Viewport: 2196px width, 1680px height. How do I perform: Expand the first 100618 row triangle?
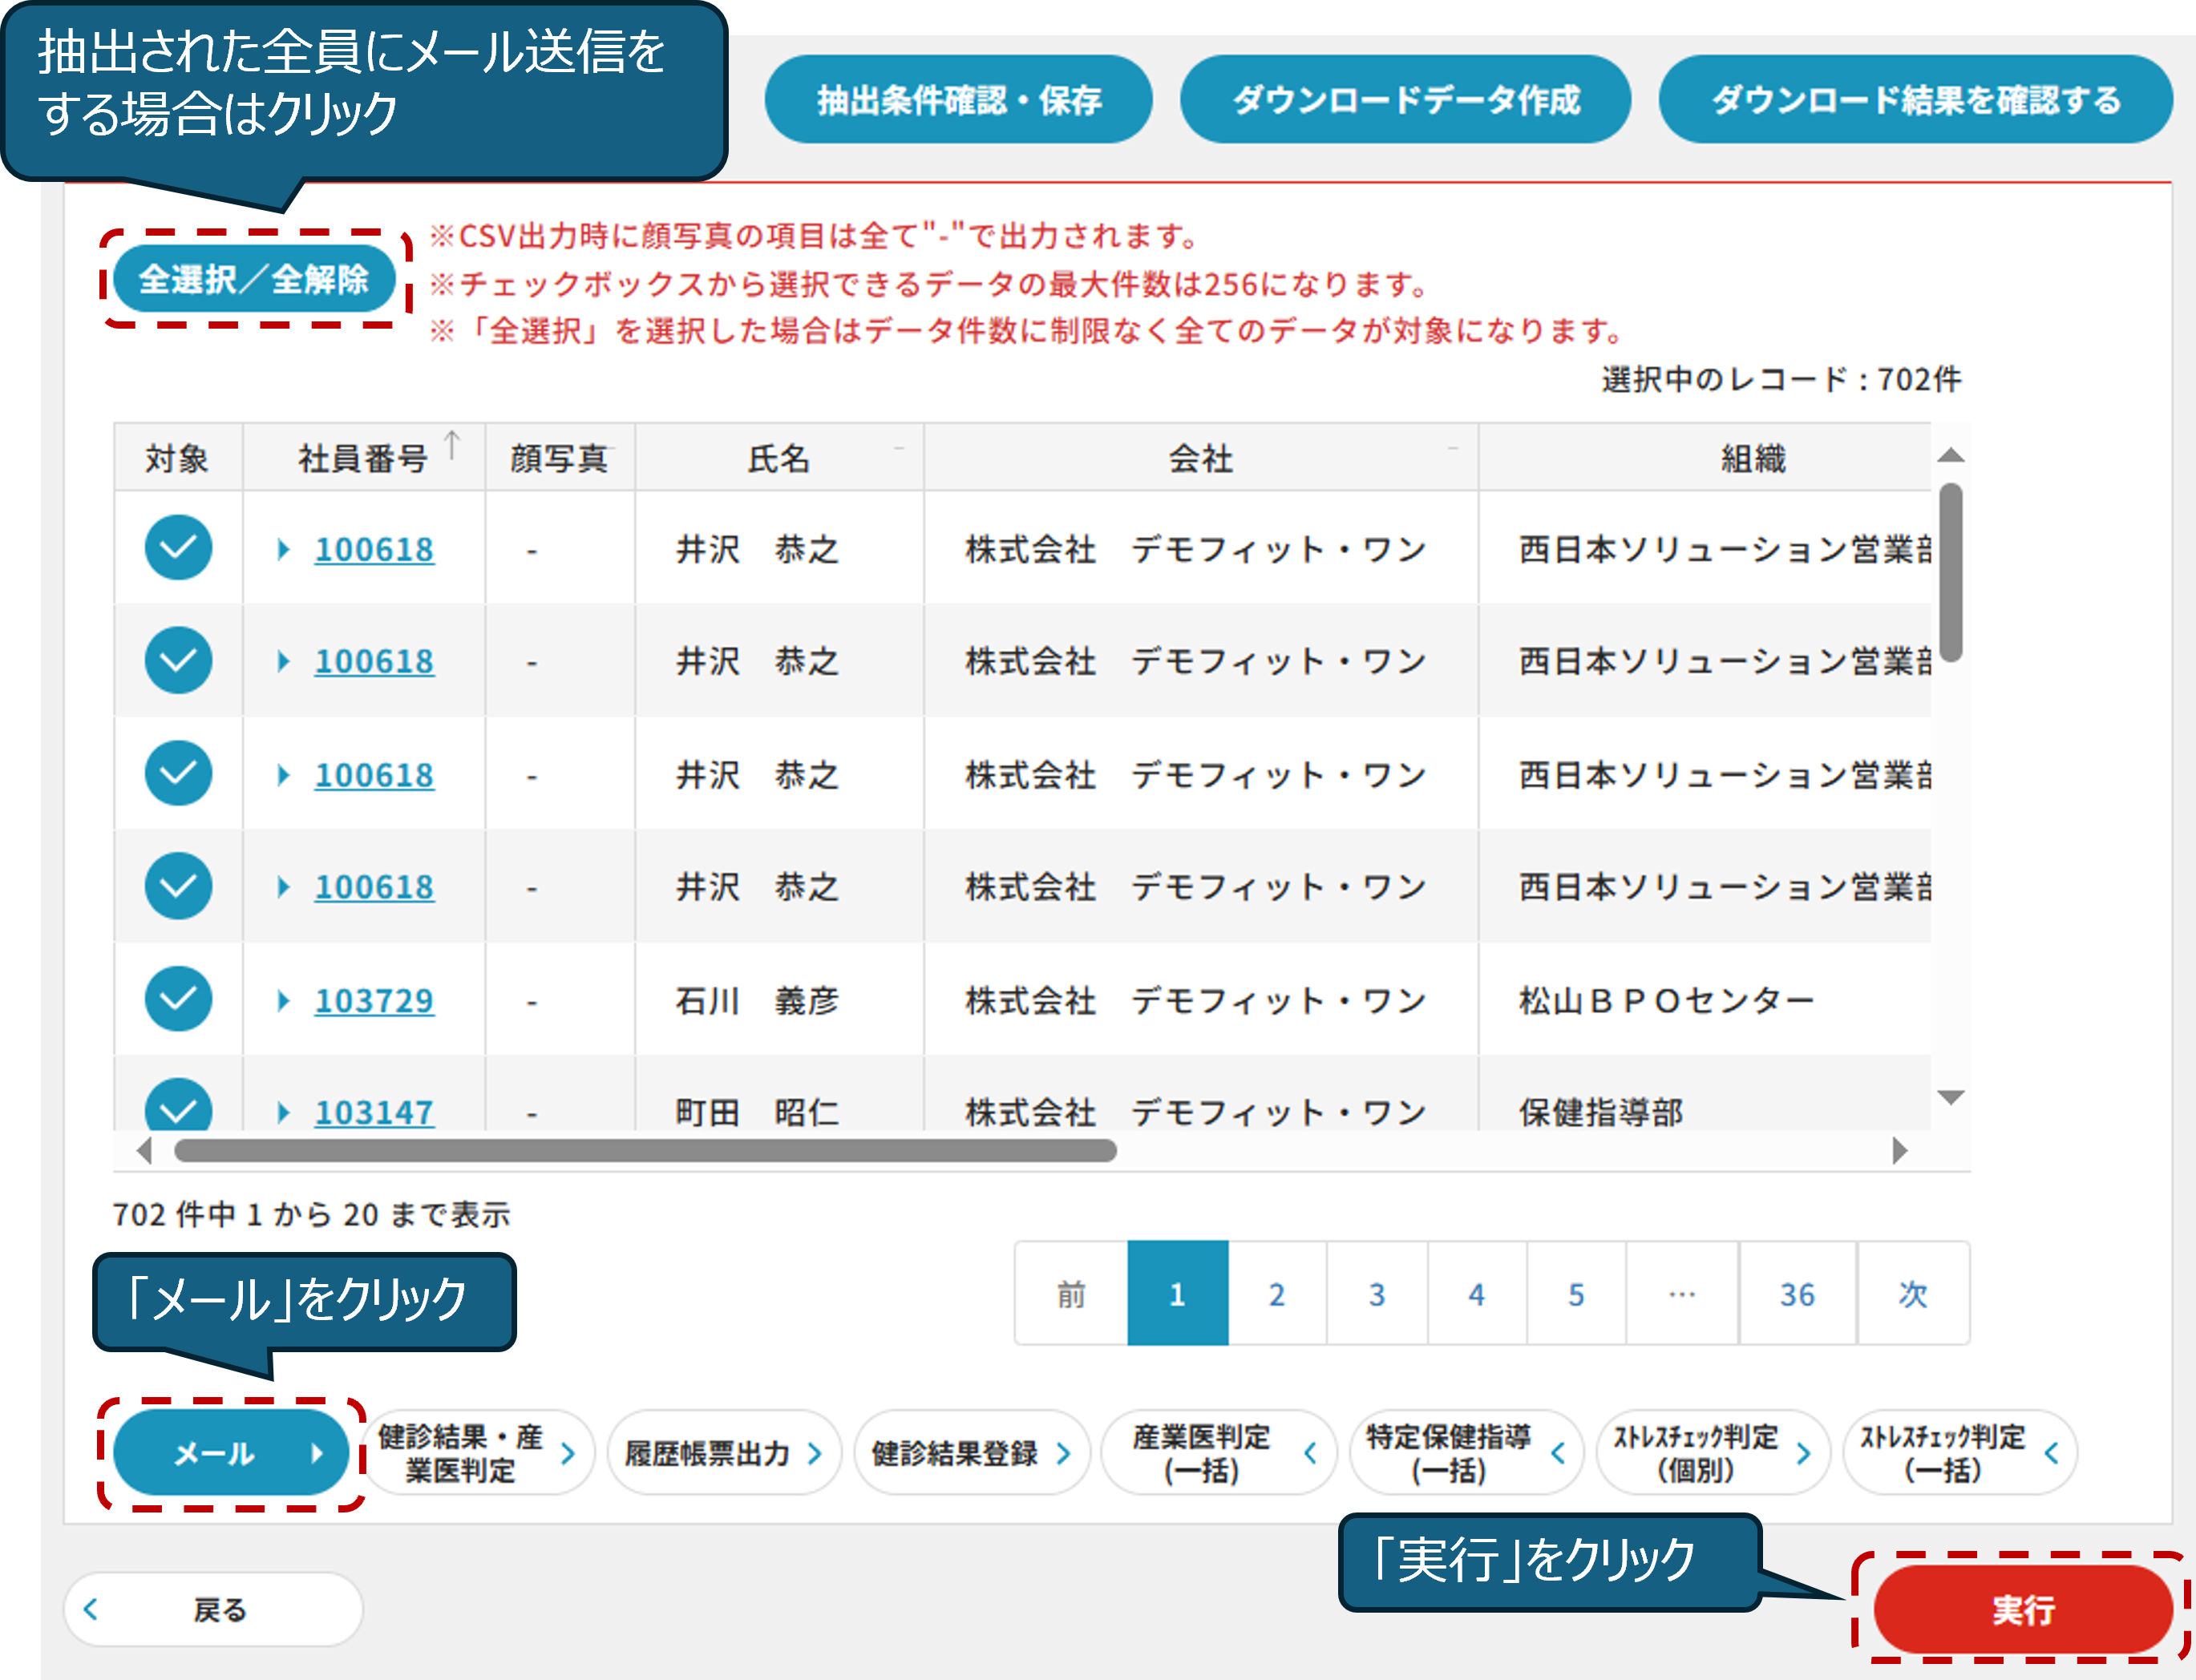point(283,549)
